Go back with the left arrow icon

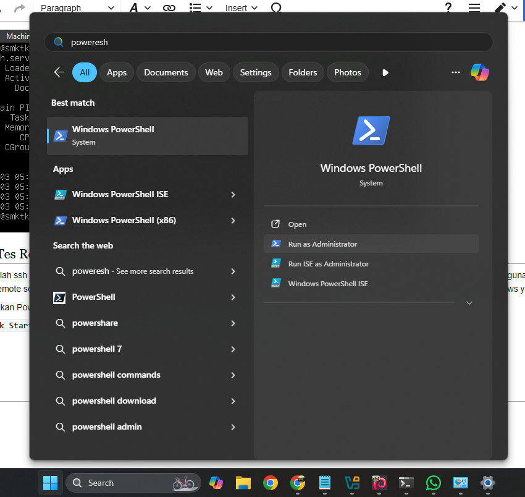tap(59, 72)
